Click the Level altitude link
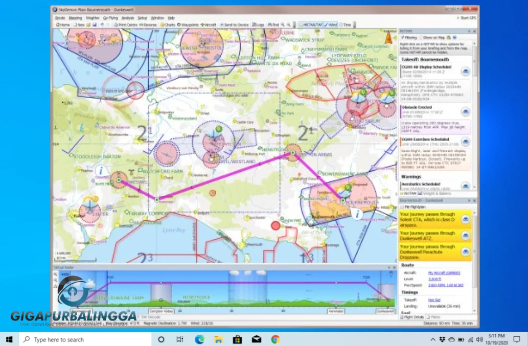Image resolution: width=528 pixels, height=346 pixels. pos(434,279)
